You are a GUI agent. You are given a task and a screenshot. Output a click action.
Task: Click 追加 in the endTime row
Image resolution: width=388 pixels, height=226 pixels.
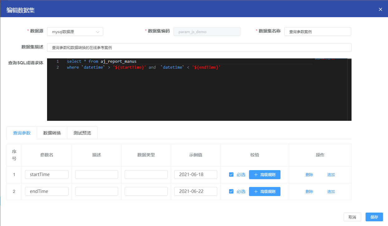(331, 192)
